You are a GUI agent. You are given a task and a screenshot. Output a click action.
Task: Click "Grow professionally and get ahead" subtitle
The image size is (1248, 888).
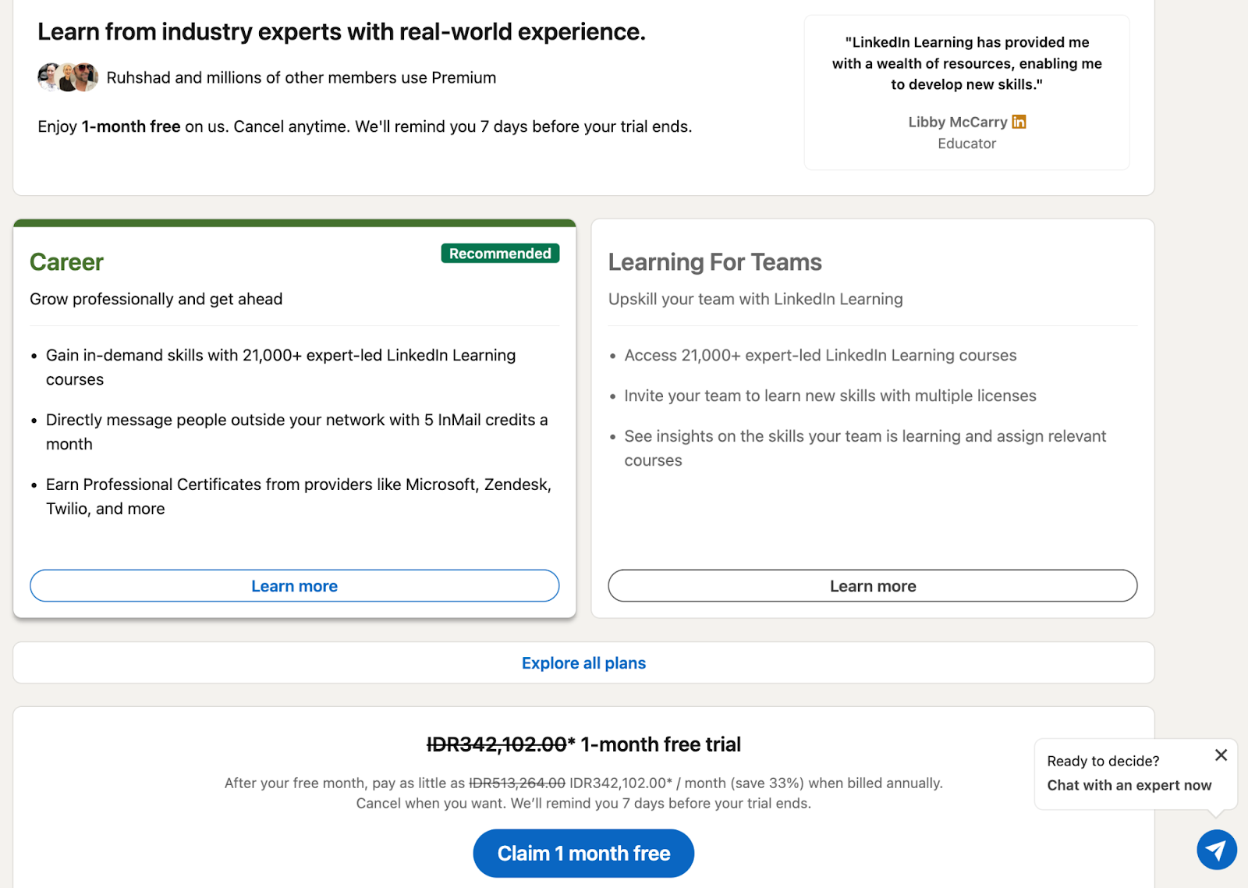point(156,299)
